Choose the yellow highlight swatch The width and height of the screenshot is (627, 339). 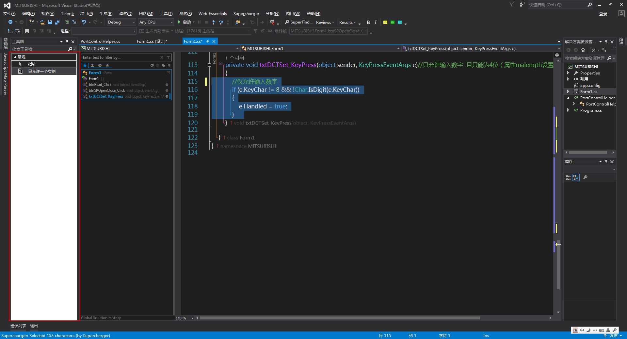coord(385,22)
